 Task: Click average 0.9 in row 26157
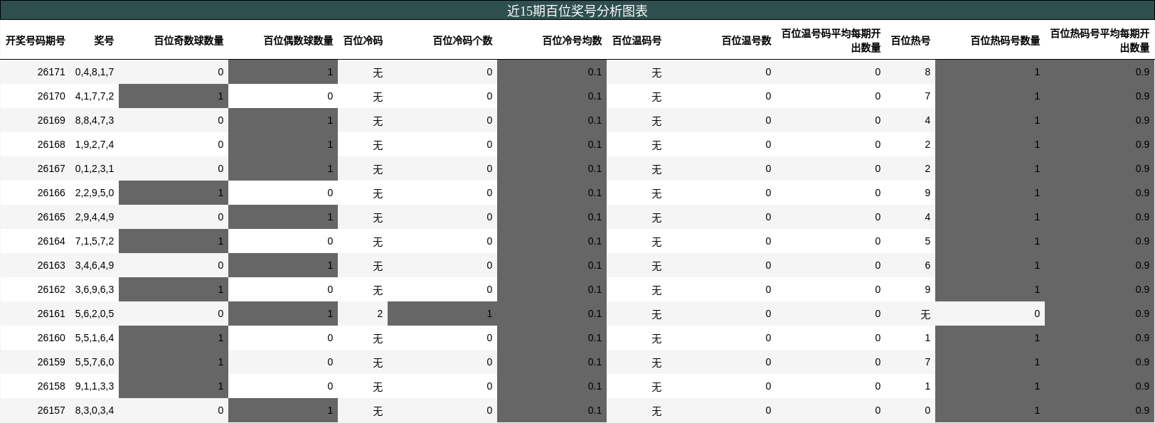(x=1100, y=410)
